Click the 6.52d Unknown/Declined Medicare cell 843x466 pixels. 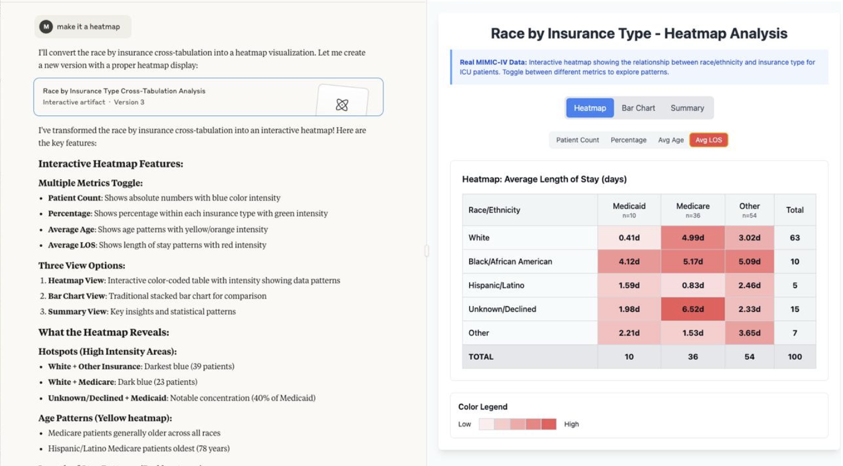coord(692,309)
